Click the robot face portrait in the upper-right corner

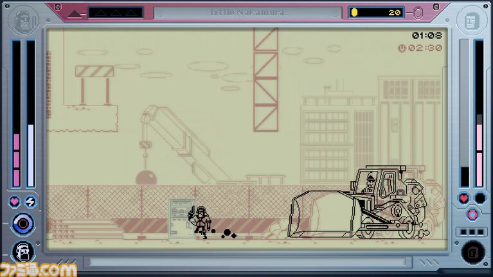472,21
